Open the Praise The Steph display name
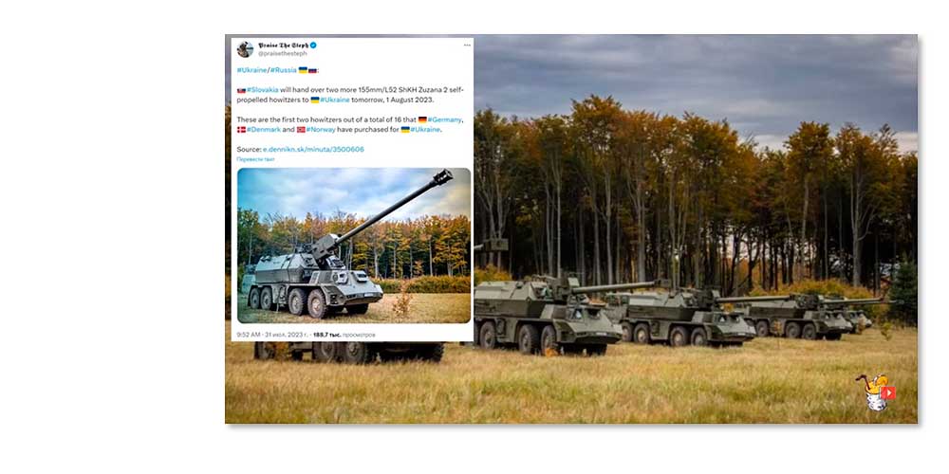This screenshot has width=949, height=474. click(283, 46)
